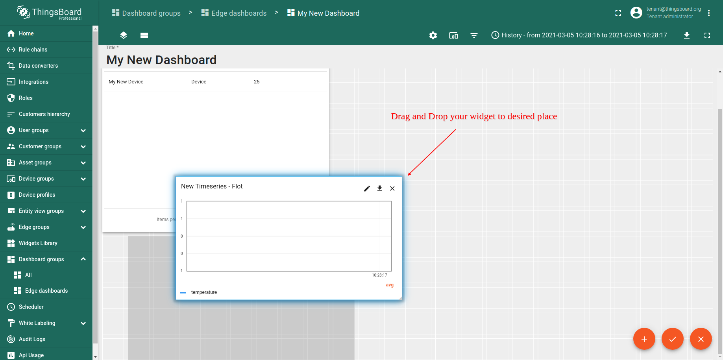Click My New Dashboard breadcrumb
The height and width of the screenshot is (360, 723).
pyautogui.click(x=323, y=13)
